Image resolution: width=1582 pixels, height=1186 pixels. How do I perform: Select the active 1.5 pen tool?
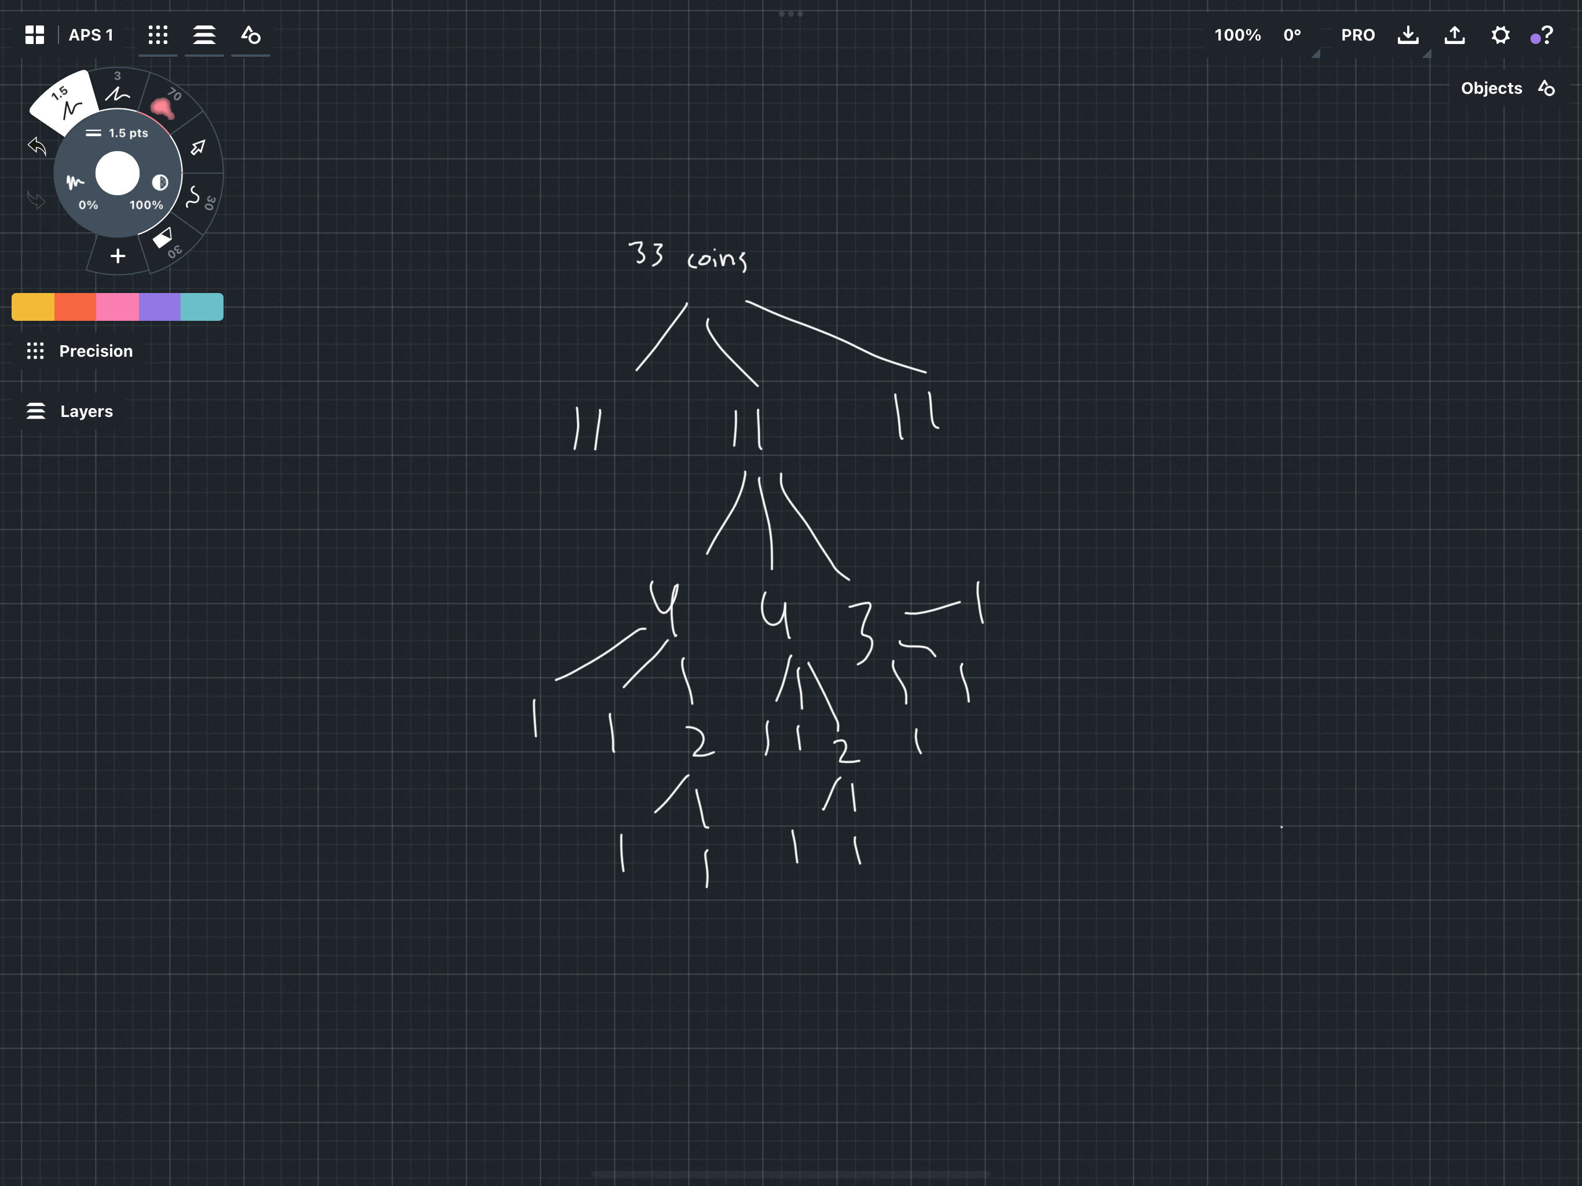coord(67,103)
